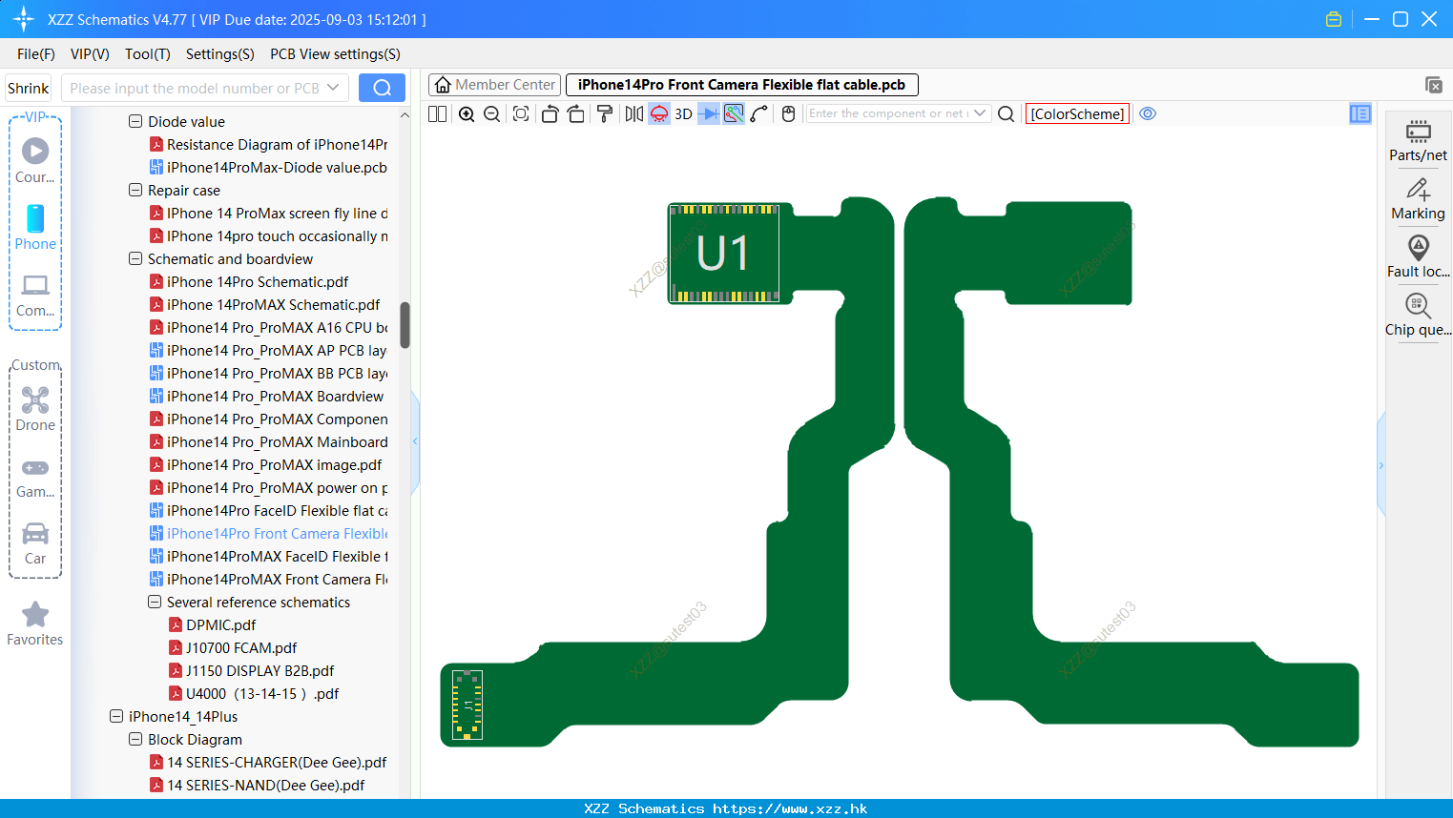Click the Shrink button
Screen dimensions: 1453x818
point(29,88)
